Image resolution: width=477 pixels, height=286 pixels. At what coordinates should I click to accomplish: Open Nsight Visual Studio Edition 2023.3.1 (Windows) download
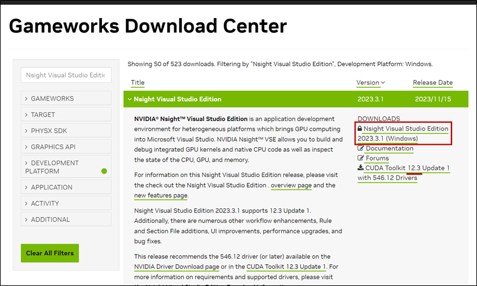point(403,133)
